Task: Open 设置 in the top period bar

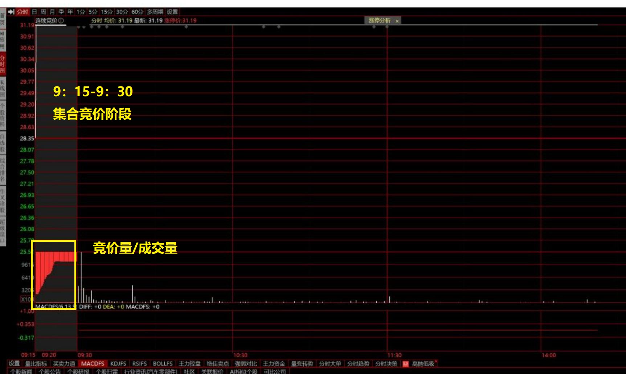Action: (172, 12)
